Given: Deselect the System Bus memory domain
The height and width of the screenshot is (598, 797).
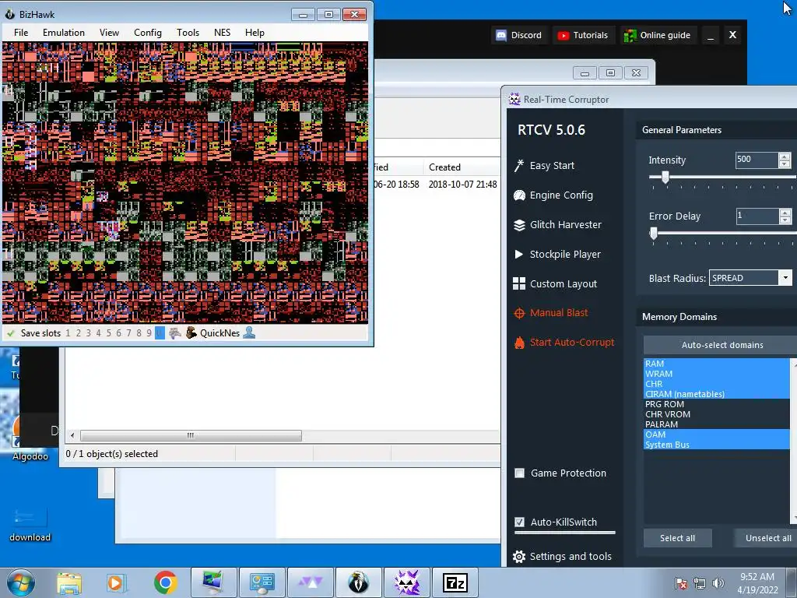Looking at the screenshot, I should (x=717, y=445).
